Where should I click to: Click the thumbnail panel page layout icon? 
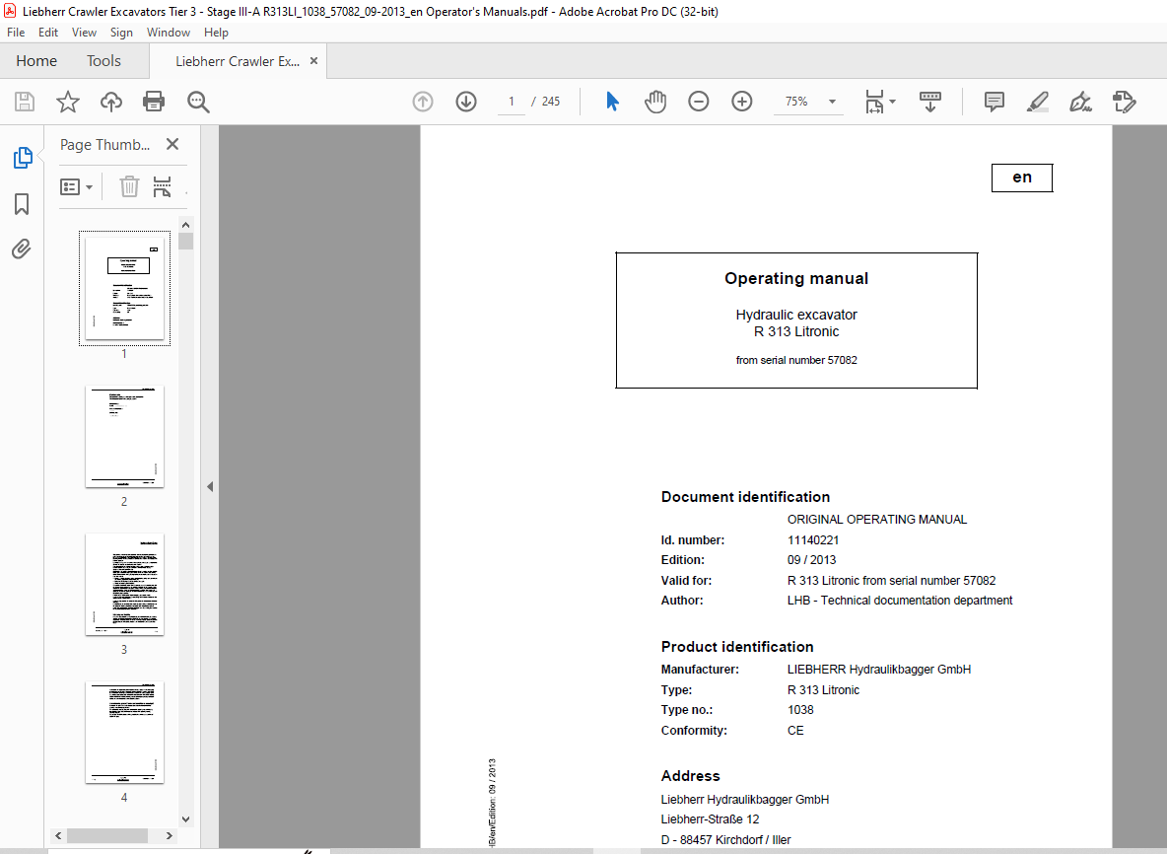coord(163,186)
